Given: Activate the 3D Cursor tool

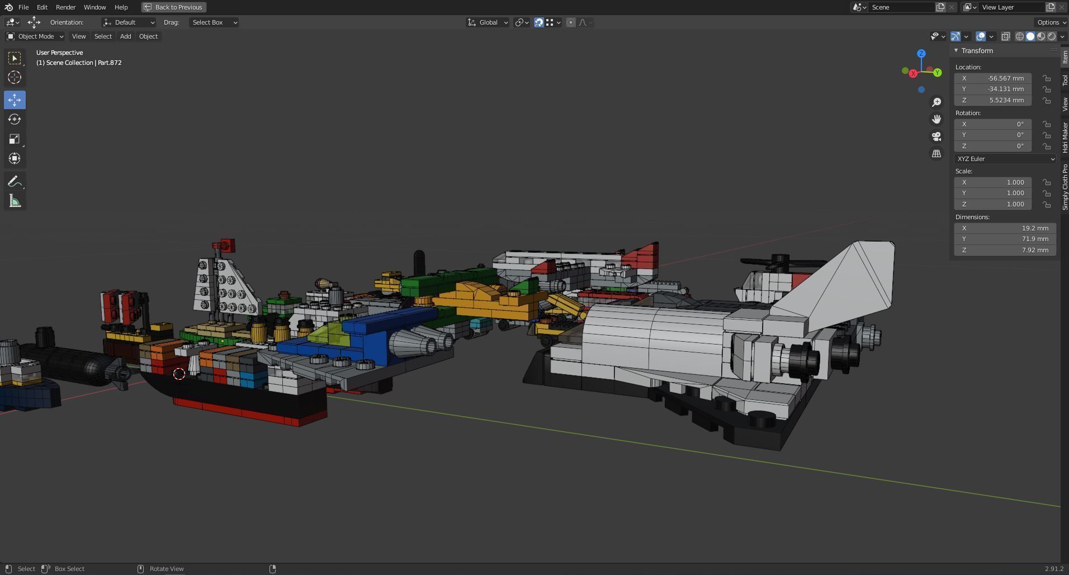Looking at the screenshot, I should tap(15, 77).
